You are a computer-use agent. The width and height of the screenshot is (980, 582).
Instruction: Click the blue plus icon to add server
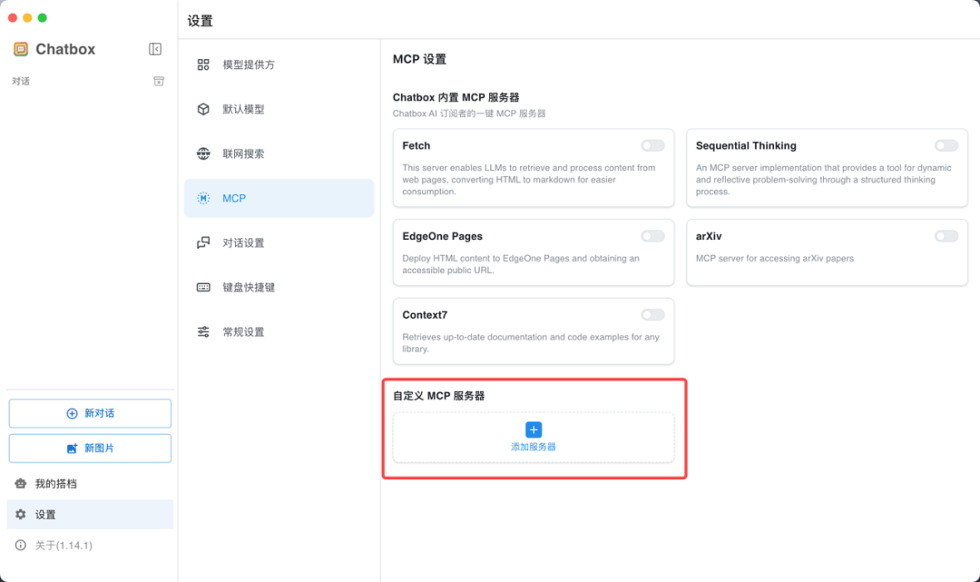coord(534,429)
